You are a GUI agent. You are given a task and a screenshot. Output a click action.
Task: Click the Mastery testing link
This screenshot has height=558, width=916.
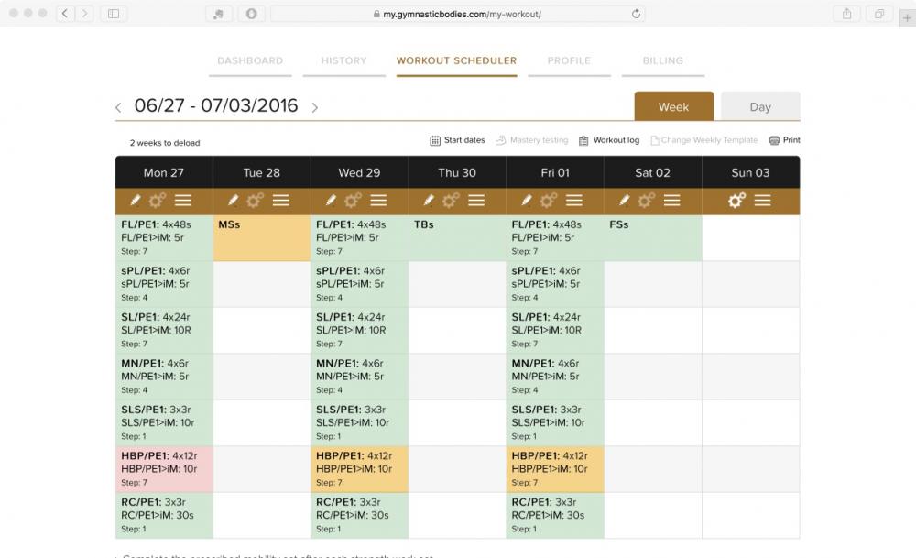tap(531, 140)
